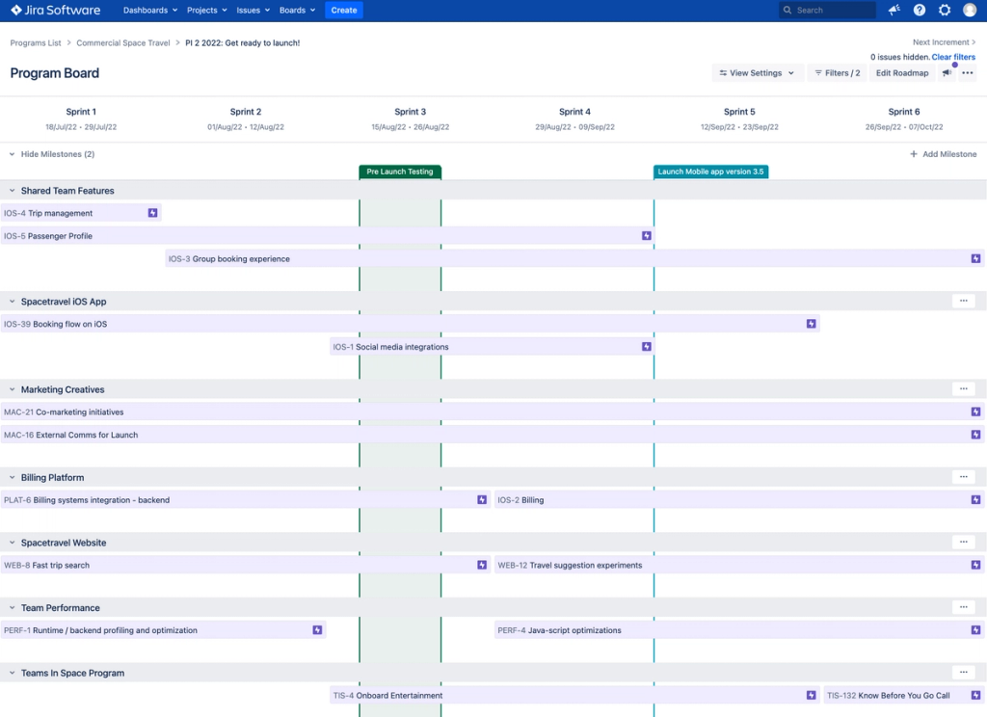Open the help question mark icon
This screenshot has height=717, width=987.
pyautogui.click(x=920, y=11)
